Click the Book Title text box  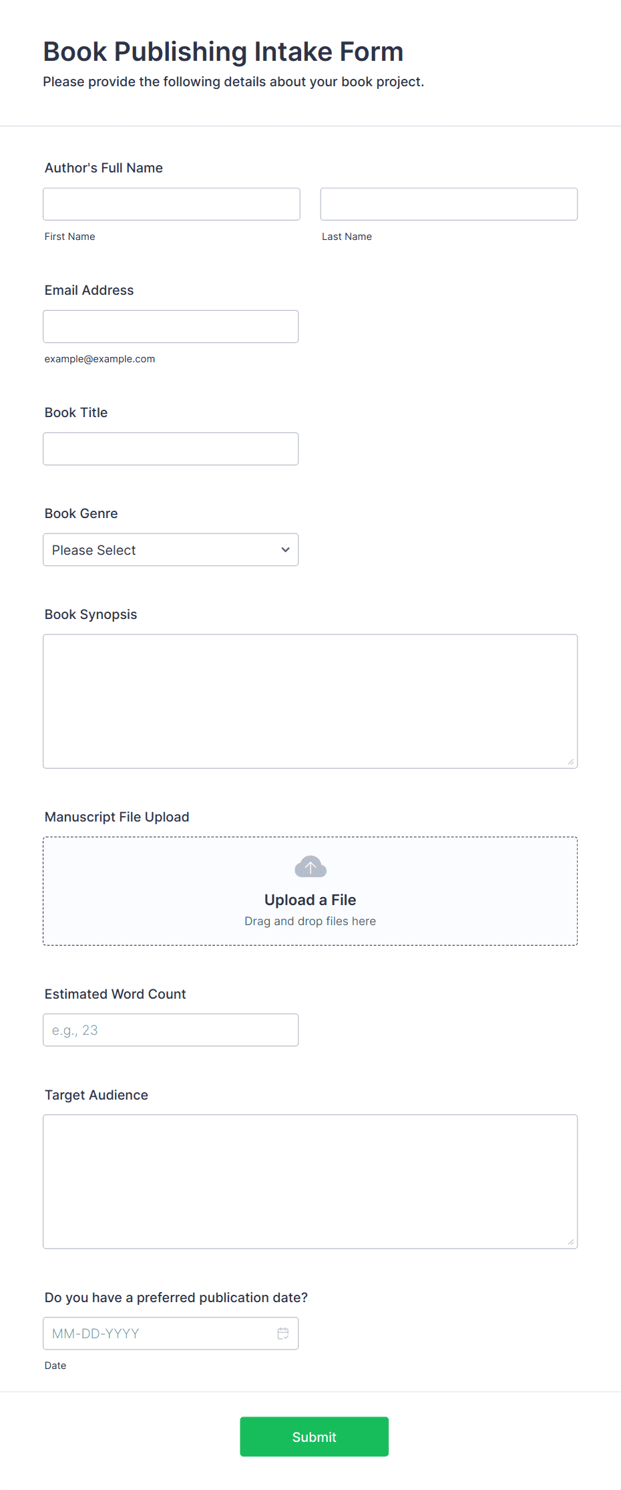171,449
